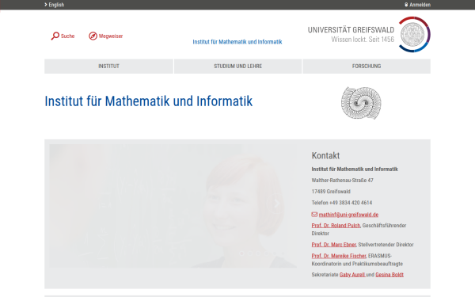Open the INSTITUT menu
This screenshot has width=475, height=297.
click(x=108, y=66)
